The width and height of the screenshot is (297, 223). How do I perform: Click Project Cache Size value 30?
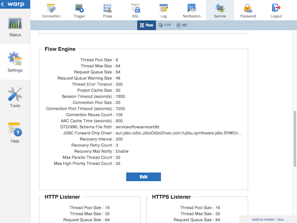[118, 91]
